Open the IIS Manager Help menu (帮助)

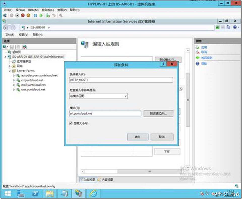(x=38, y=35)
